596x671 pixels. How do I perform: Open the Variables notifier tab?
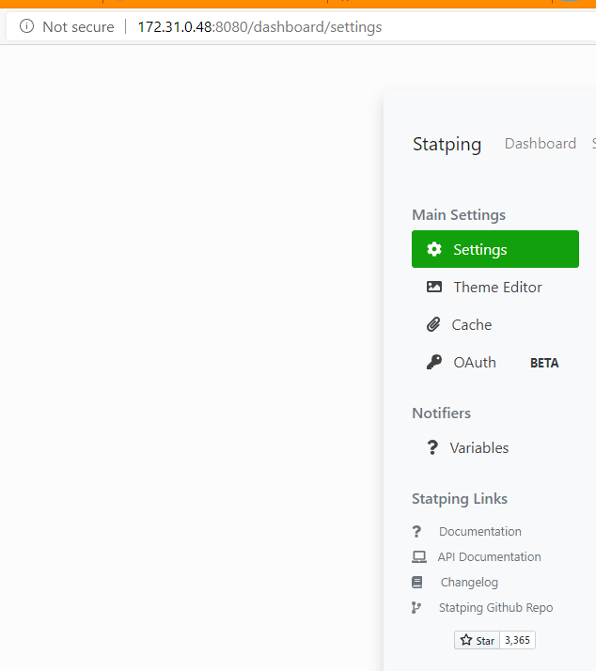[x=495, y=448]
